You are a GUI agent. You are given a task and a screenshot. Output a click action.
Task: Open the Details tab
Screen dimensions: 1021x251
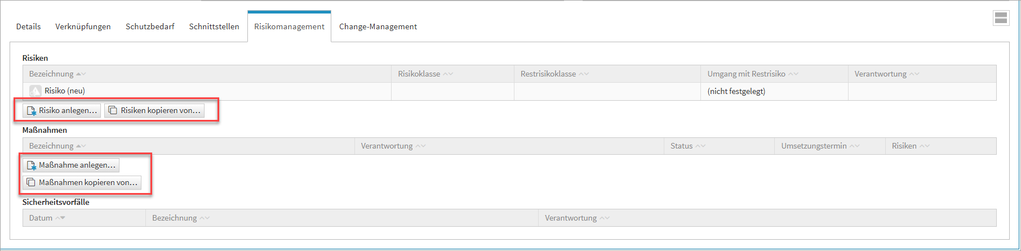pos(28,26)
